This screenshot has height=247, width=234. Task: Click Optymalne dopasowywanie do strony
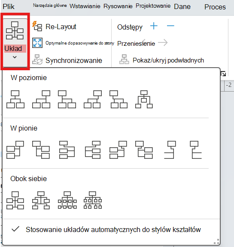coord(73,43)
